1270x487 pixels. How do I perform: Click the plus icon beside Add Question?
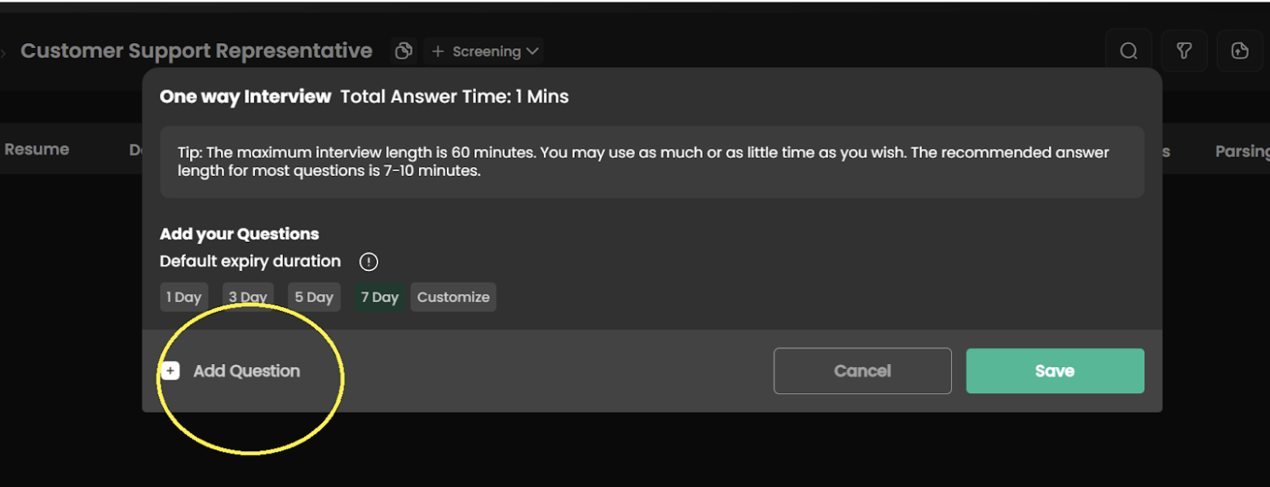click(170, 371)
